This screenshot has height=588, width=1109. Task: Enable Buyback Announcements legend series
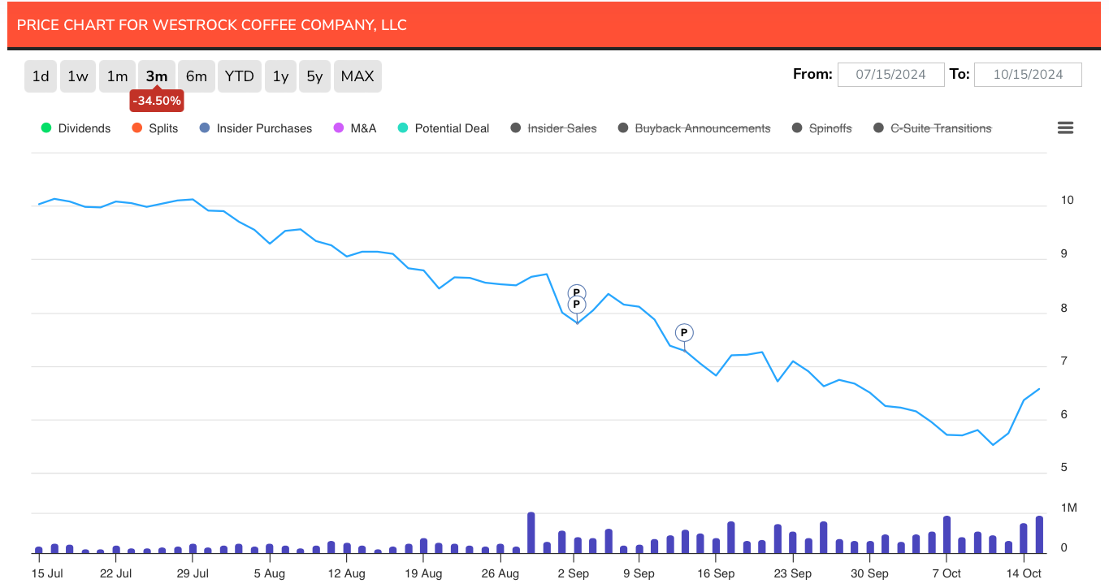click(x=694, y=128)
